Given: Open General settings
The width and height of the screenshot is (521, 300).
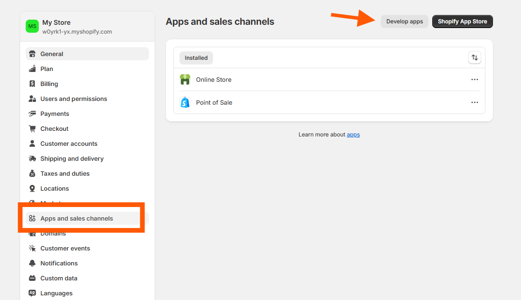Looking at the screenshot, I should [87, 54].
